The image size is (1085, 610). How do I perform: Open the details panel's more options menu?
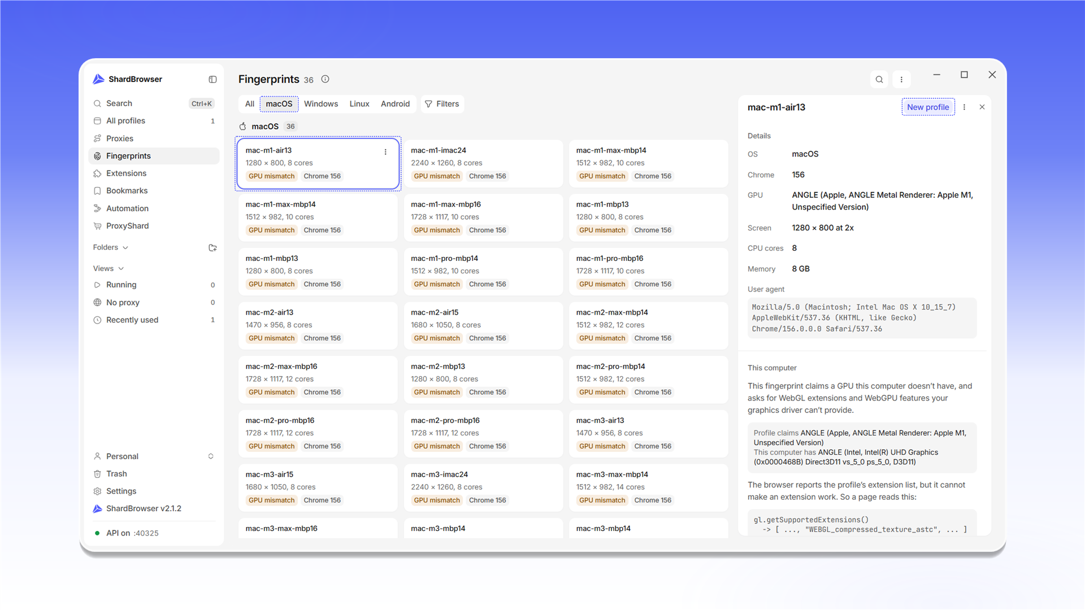pyautogui.click(x=964, y=107)
